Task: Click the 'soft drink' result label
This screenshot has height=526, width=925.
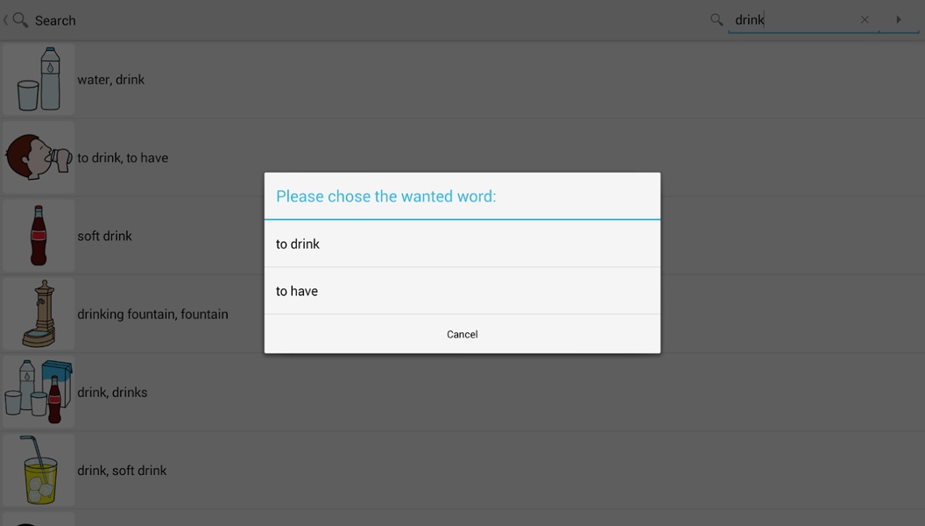Action: coord(104,236)
